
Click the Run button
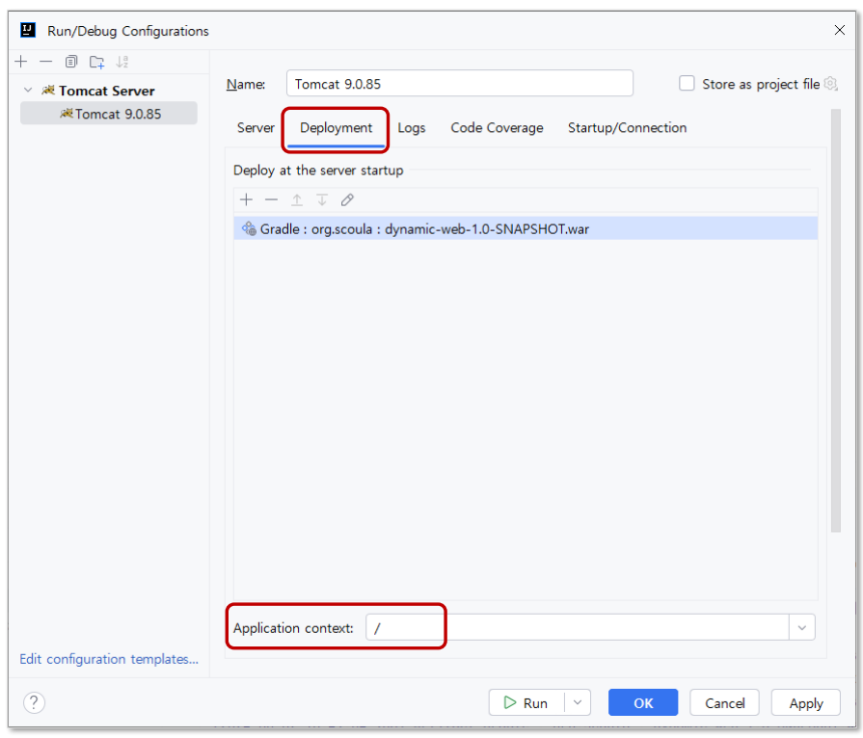pyautogui.click(x=526, y=702)
